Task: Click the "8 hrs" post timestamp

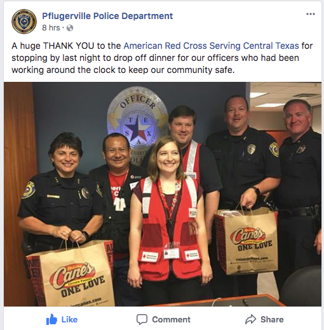Action: (51, 28)
